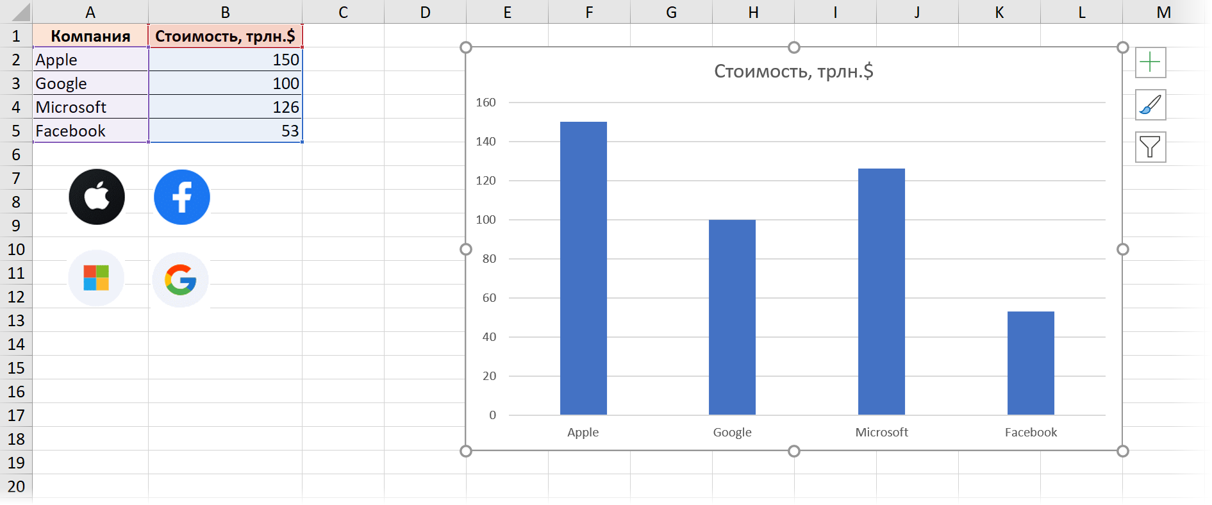Open the Chart Filters funnel button
This screenshot has height=505, width=1212.
[1150, 147]
